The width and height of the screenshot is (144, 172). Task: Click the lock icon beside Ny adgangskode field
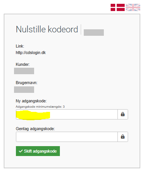point(123,114)
